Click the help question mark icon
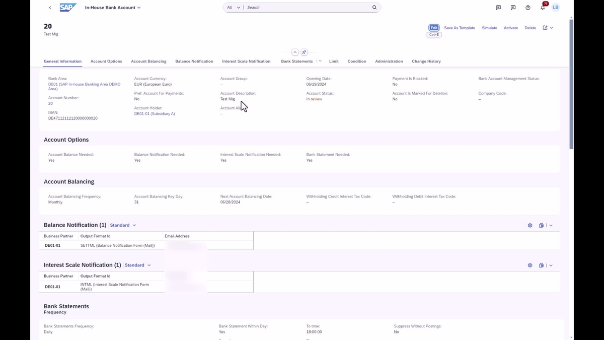 (527, 7)
